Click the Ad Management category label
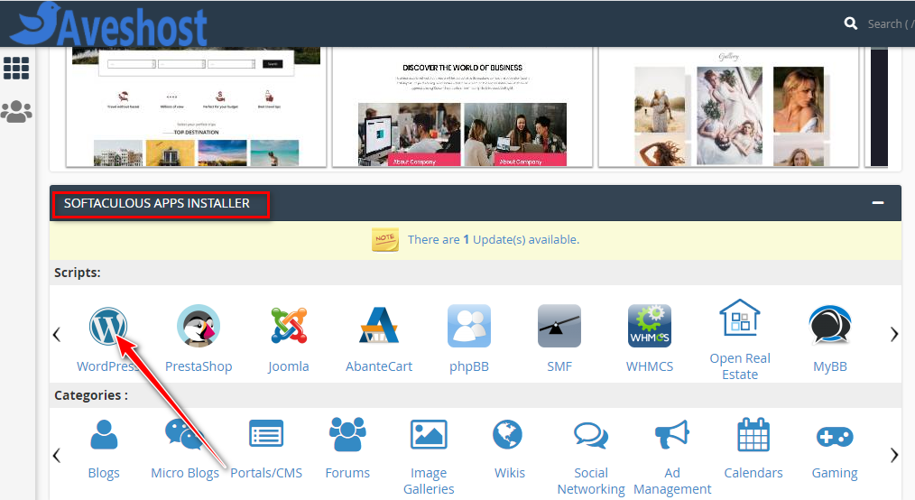Viewport: 915px width, 500px height. pos(672,481)
